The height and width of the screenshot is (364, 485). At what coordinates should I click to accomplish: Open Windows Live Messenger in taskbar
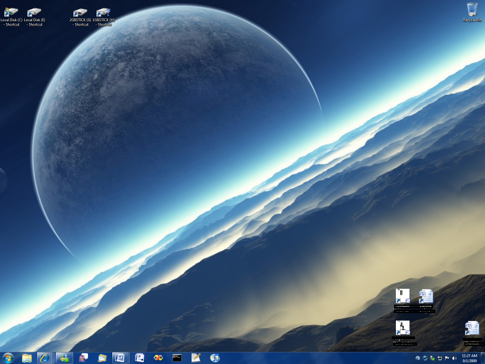pos(64,358)
